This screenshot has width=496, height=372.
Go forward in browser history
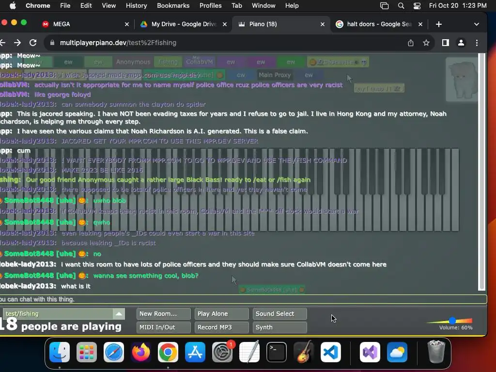[17, 43]
